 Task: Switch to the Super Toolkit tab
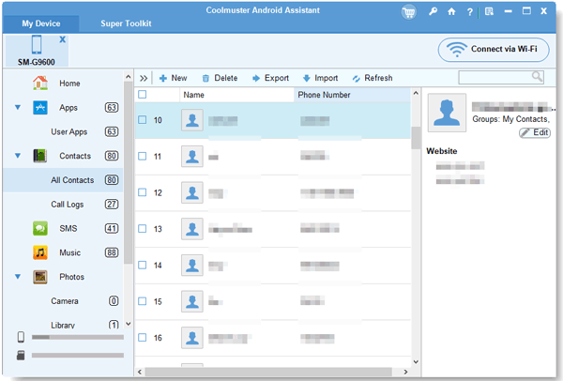coord(126,23)
